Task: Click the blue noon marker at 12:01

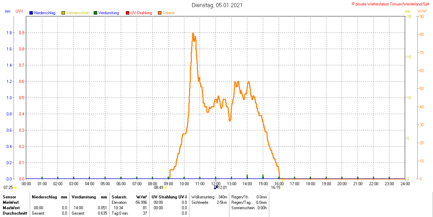Action: (x=216, y=187)
